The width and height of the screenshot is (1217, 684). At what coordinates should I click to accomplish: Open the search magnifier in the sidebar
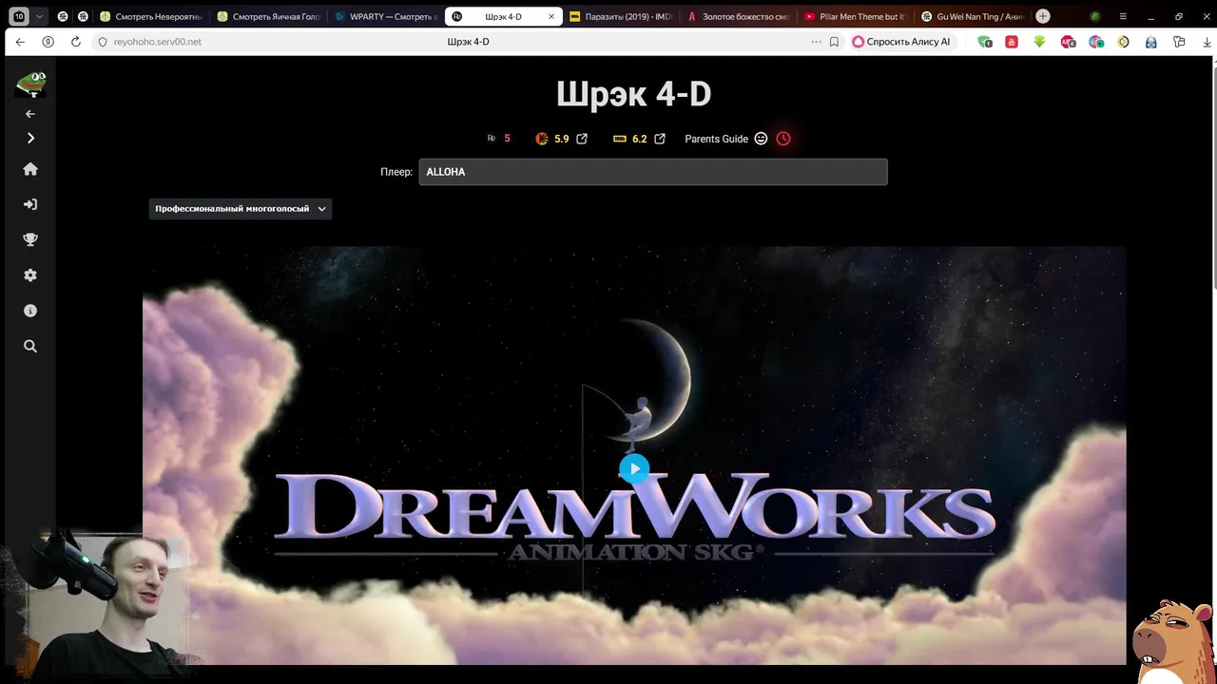[x=30, y=346]
